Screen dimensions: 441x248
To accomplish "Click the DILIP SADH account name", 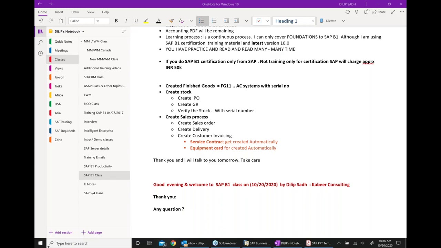I will click(x=347, y=4).
